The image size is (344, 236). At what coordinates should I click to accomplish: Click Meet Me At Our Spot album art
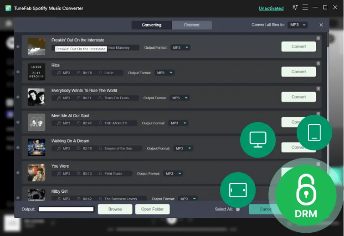click(x=36, y=122)
